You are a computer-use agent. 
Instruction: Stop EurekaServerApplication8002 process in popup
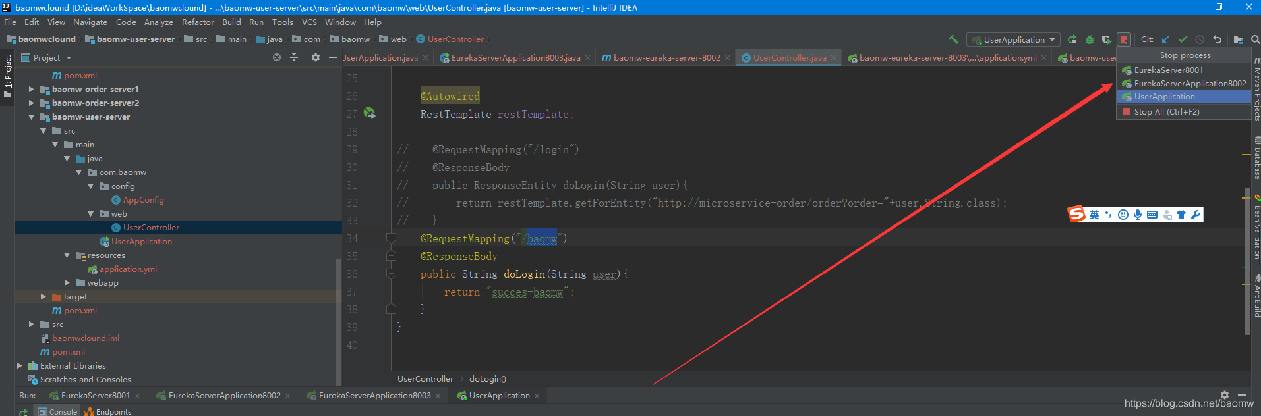point(1183,84)
